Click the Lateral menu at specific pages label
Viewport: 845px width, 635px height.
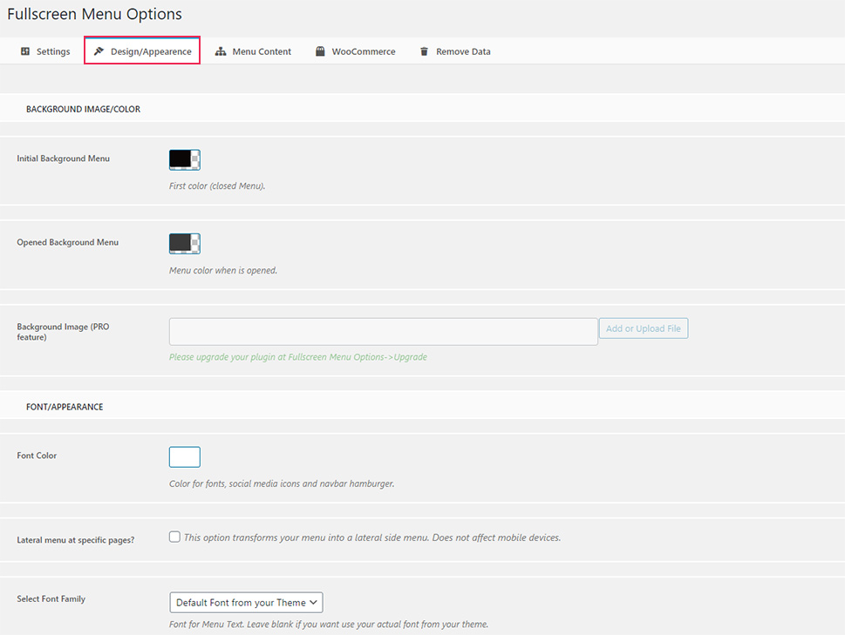(x=76, y=540)
